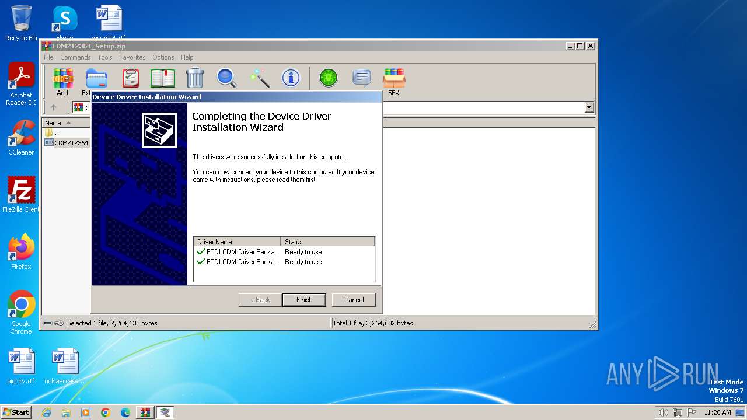This screenshot has width=747, height=420.
Task: Open the Favorites menu
Action: coord(132,57)
